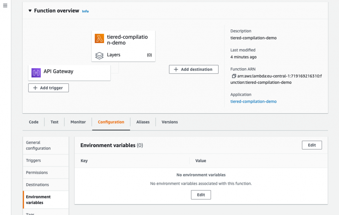This screenshot has width=339, height=215.
Task: Click the Description value tiered-compilation-demo
Action: point(253,38)
